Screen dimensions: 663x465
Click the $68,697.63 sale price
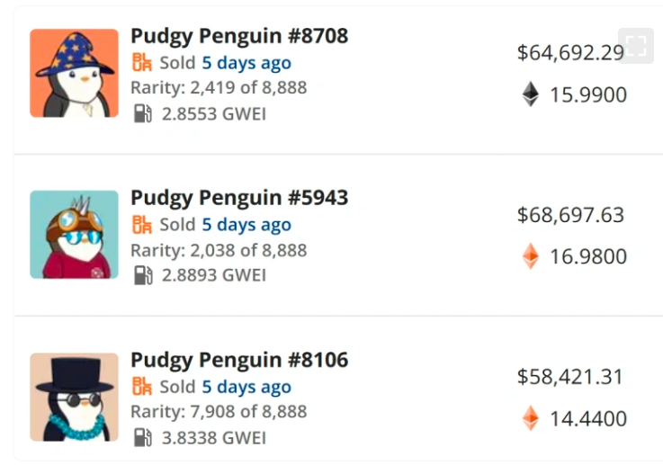tap(570, 215)
